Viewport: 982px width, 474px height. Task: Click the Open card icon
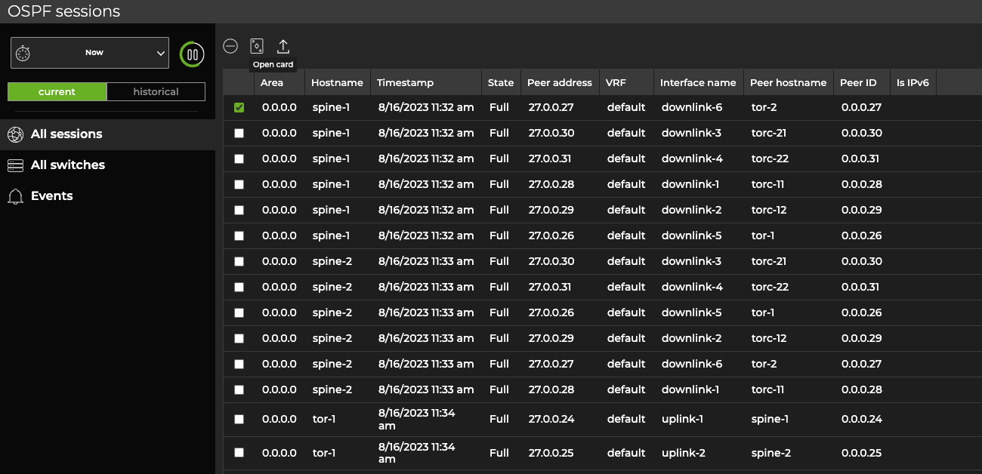tap(257, 46)
